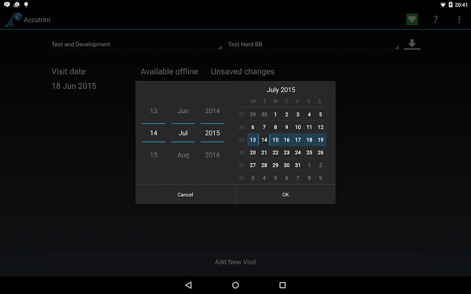Select July 19 in the calendar
Screen dimensions: 471x294
320,140
